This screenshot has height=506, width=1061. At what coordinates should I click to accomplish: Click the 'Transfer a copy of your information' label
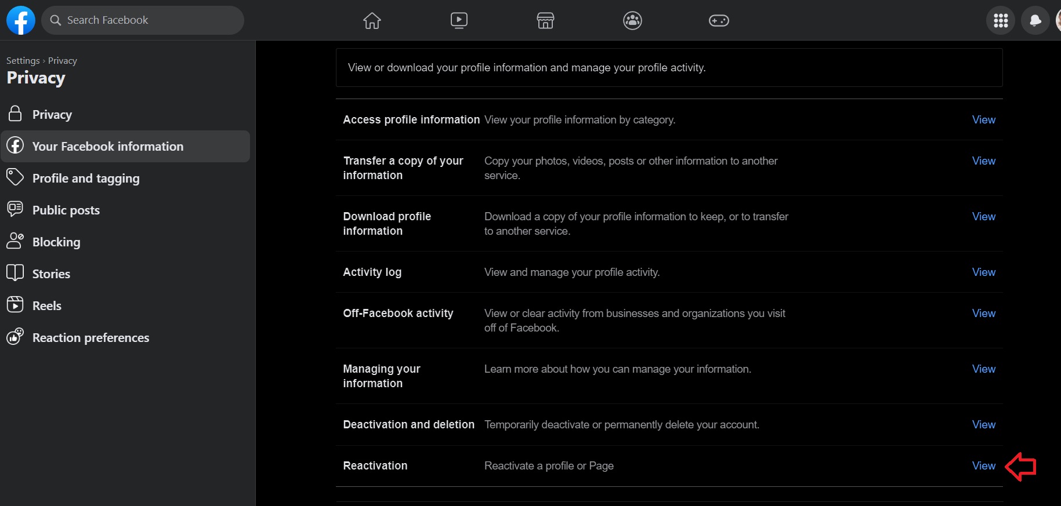point(403,168)
